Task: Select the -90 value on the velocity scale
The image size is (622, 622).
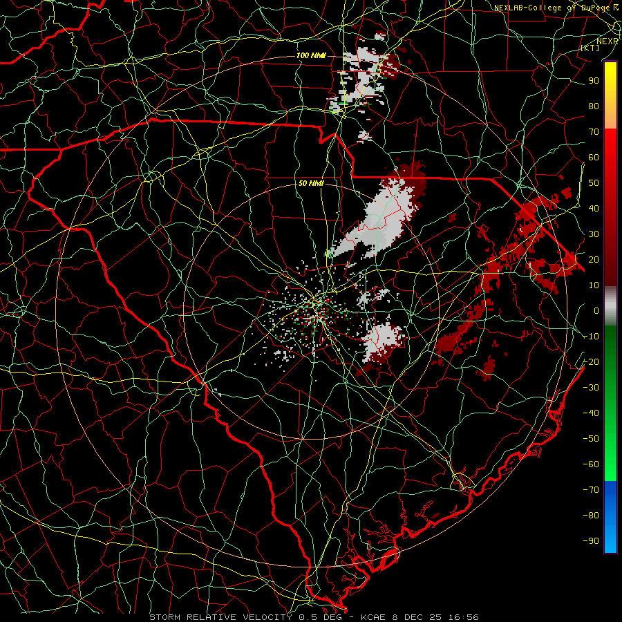Action: (591, 541)
